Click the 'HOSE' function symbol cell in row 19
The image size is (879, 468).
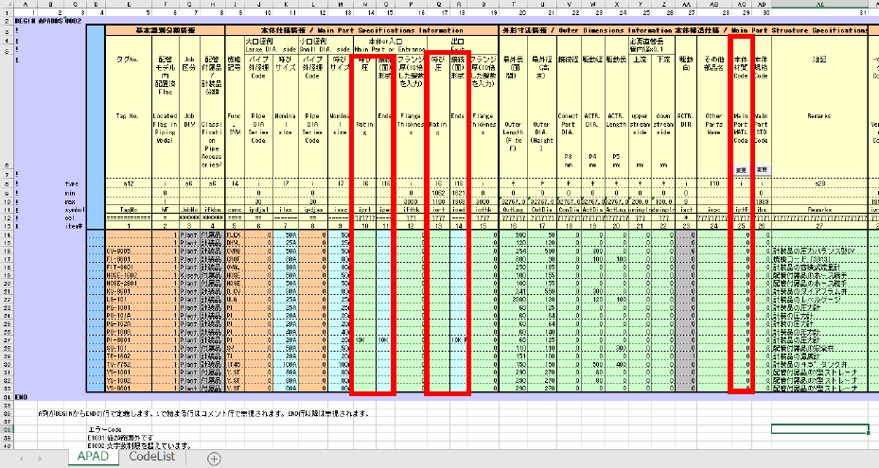[x=235, y=275]
